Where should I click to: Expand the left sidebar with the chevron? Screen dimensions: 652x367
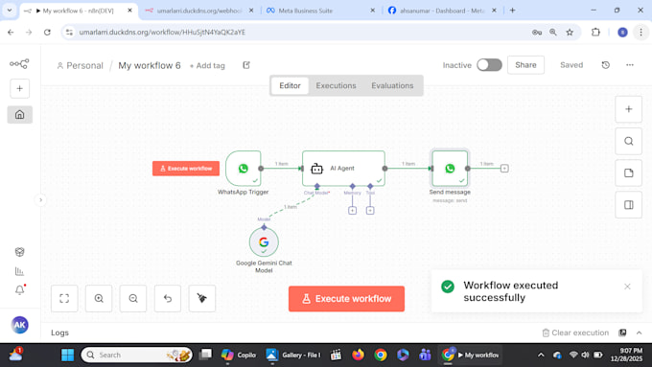pos(40,200)
